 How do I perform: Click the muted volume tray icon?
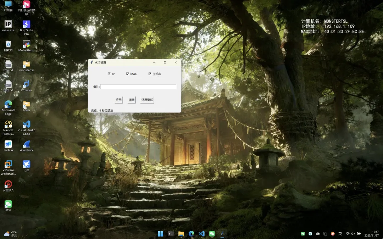click(353, 234)
